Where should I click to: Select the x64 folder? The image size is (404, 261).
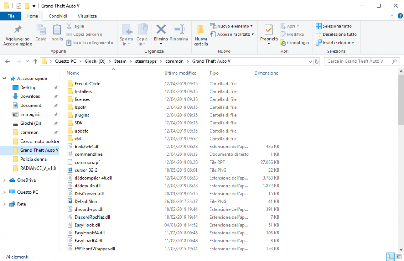click(x=78, y=139)
